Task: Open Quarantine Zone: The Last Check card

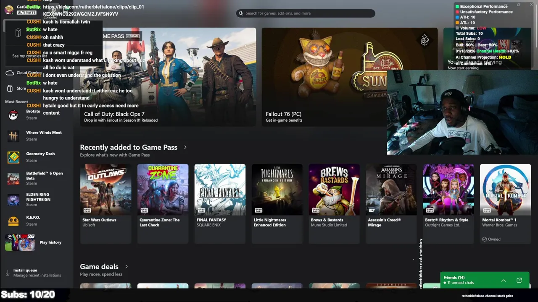Action: pos(163,203)
